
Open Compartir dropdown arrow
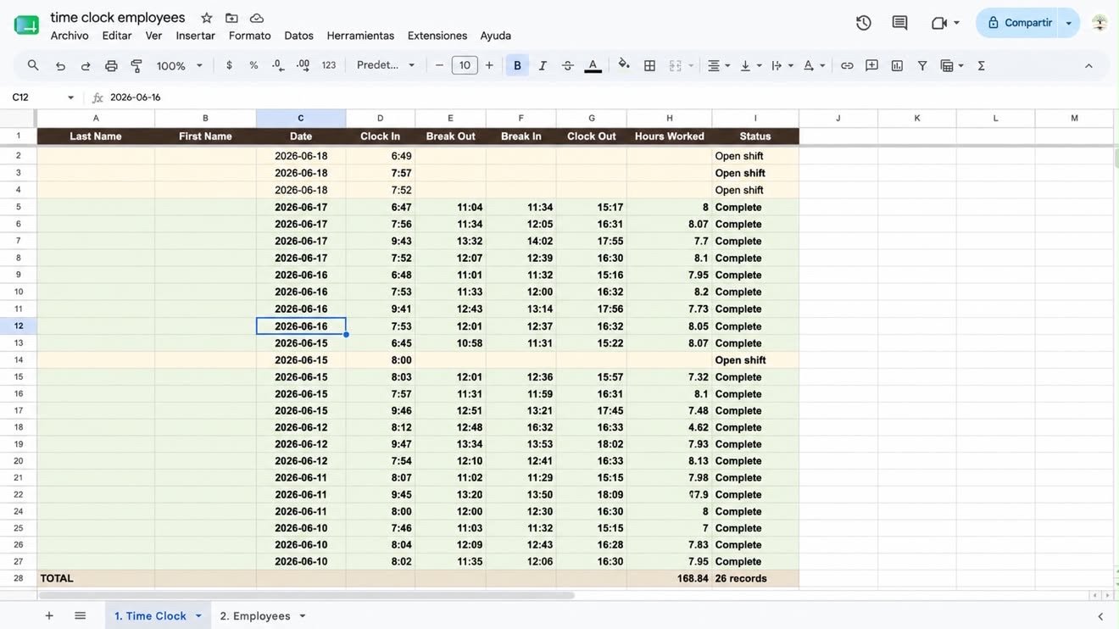[1069, 23]
